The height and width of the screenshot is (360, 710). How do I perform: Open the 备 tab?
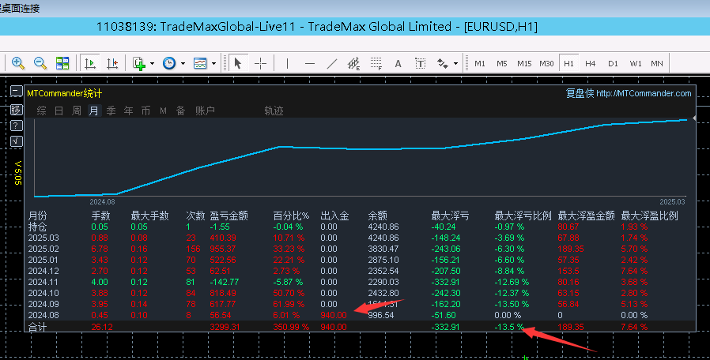tap(181, 111)
